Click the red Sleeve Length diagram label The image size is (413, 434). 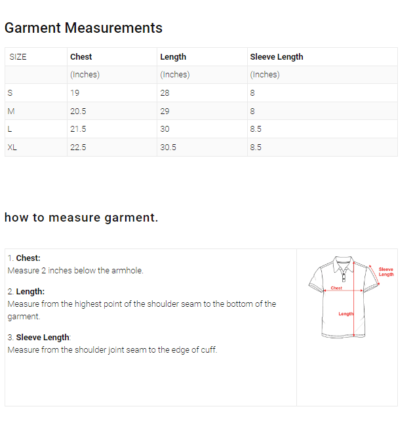[386, 271]
